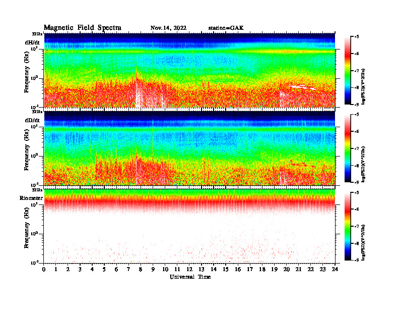Click the "16" hour tick label
This screenshot has height=309, width=399.
[238, 270]
